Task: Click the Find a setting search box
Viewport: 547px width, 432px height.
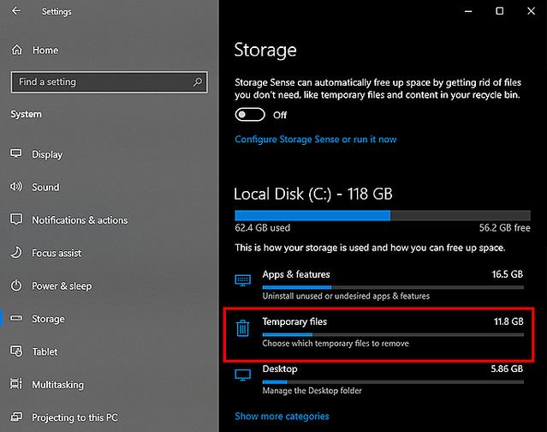Action: 110,82
